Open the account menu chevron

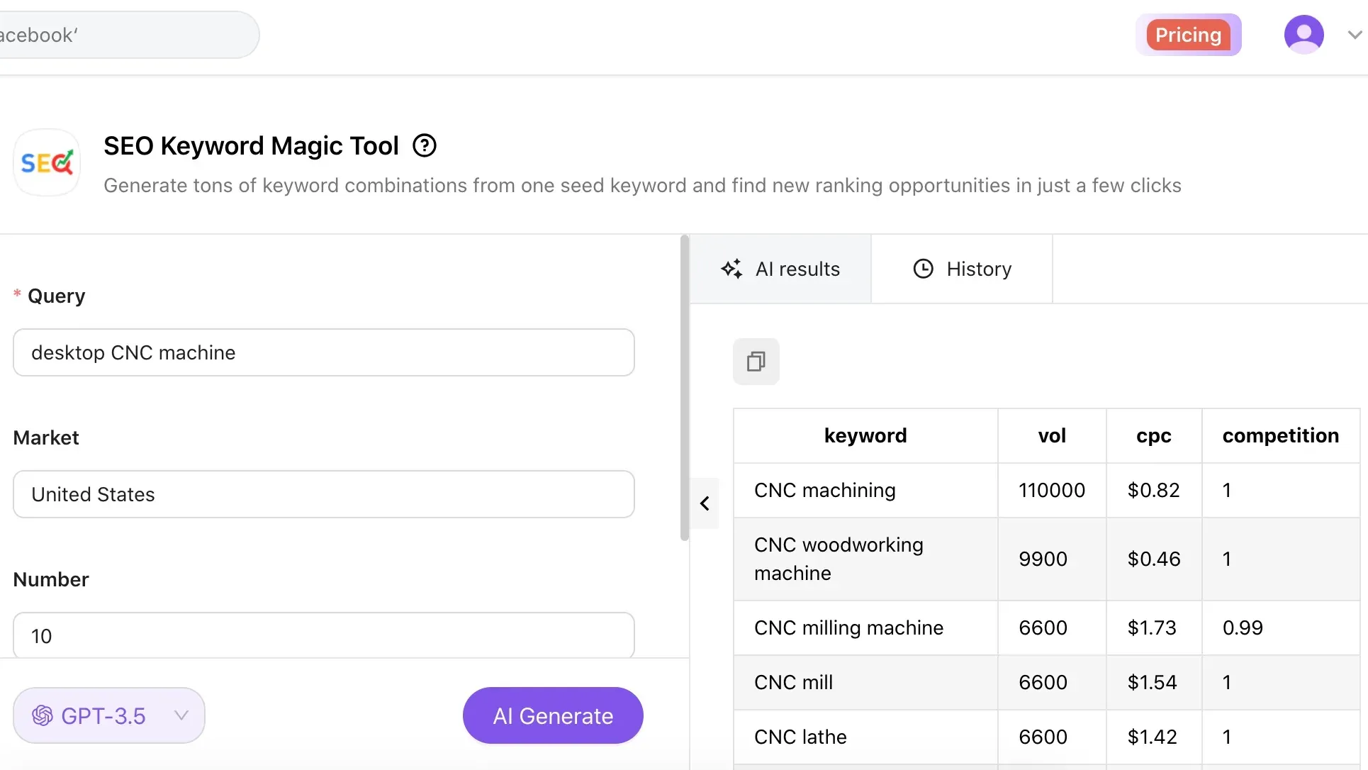coord(1355,35)
